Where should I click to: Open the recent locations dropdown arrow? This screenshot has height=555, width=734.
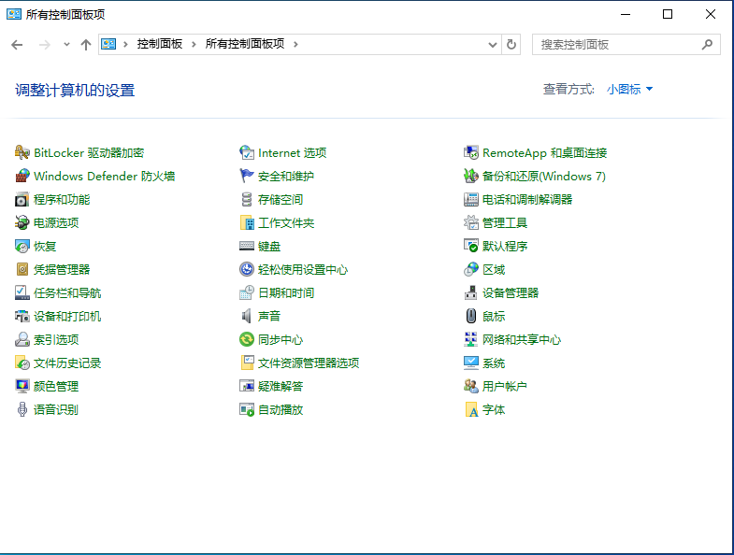[x=66, y=45]
